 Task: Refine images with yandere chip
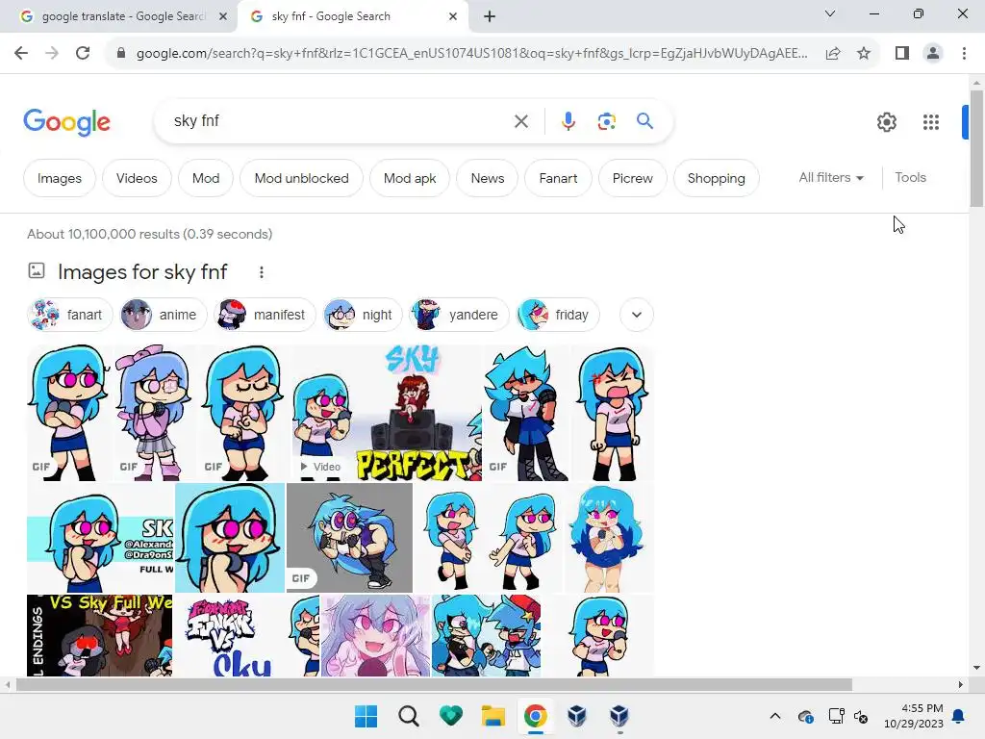point(459,315)
